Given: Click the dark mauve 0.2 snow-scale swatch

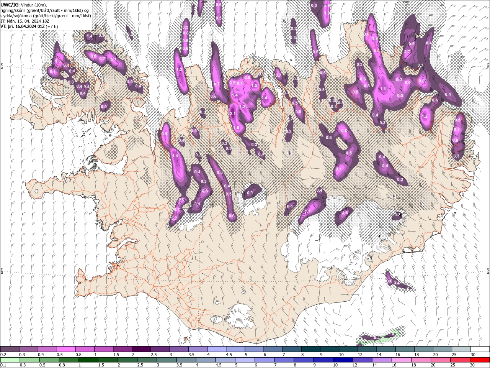Looking at the screenshot, I should tap(10, 349).
